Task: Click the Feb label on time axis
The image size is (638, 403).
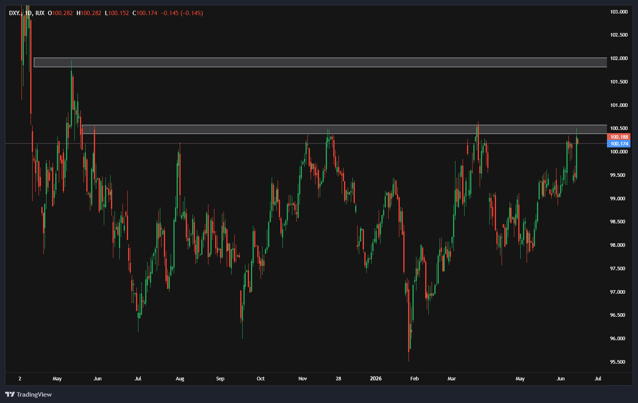Action: tap(414, 378)
